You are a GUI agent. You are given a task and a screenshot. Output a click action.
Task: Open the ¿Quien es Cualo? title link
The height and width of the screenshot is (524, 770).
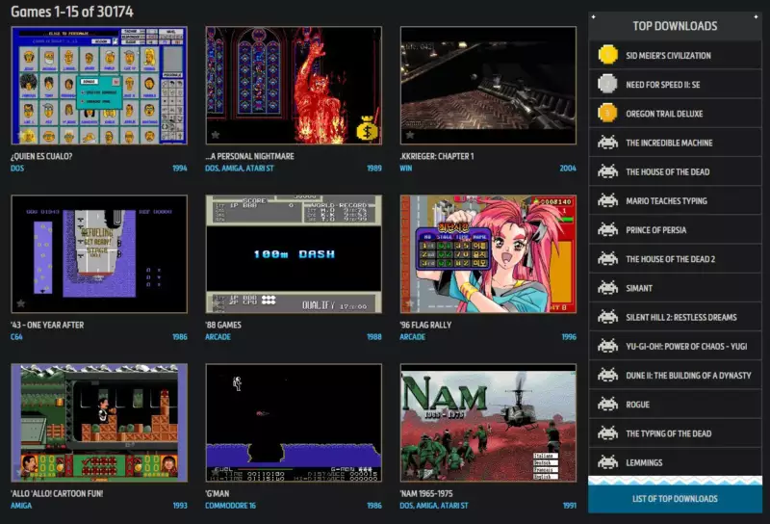(41, 156)
